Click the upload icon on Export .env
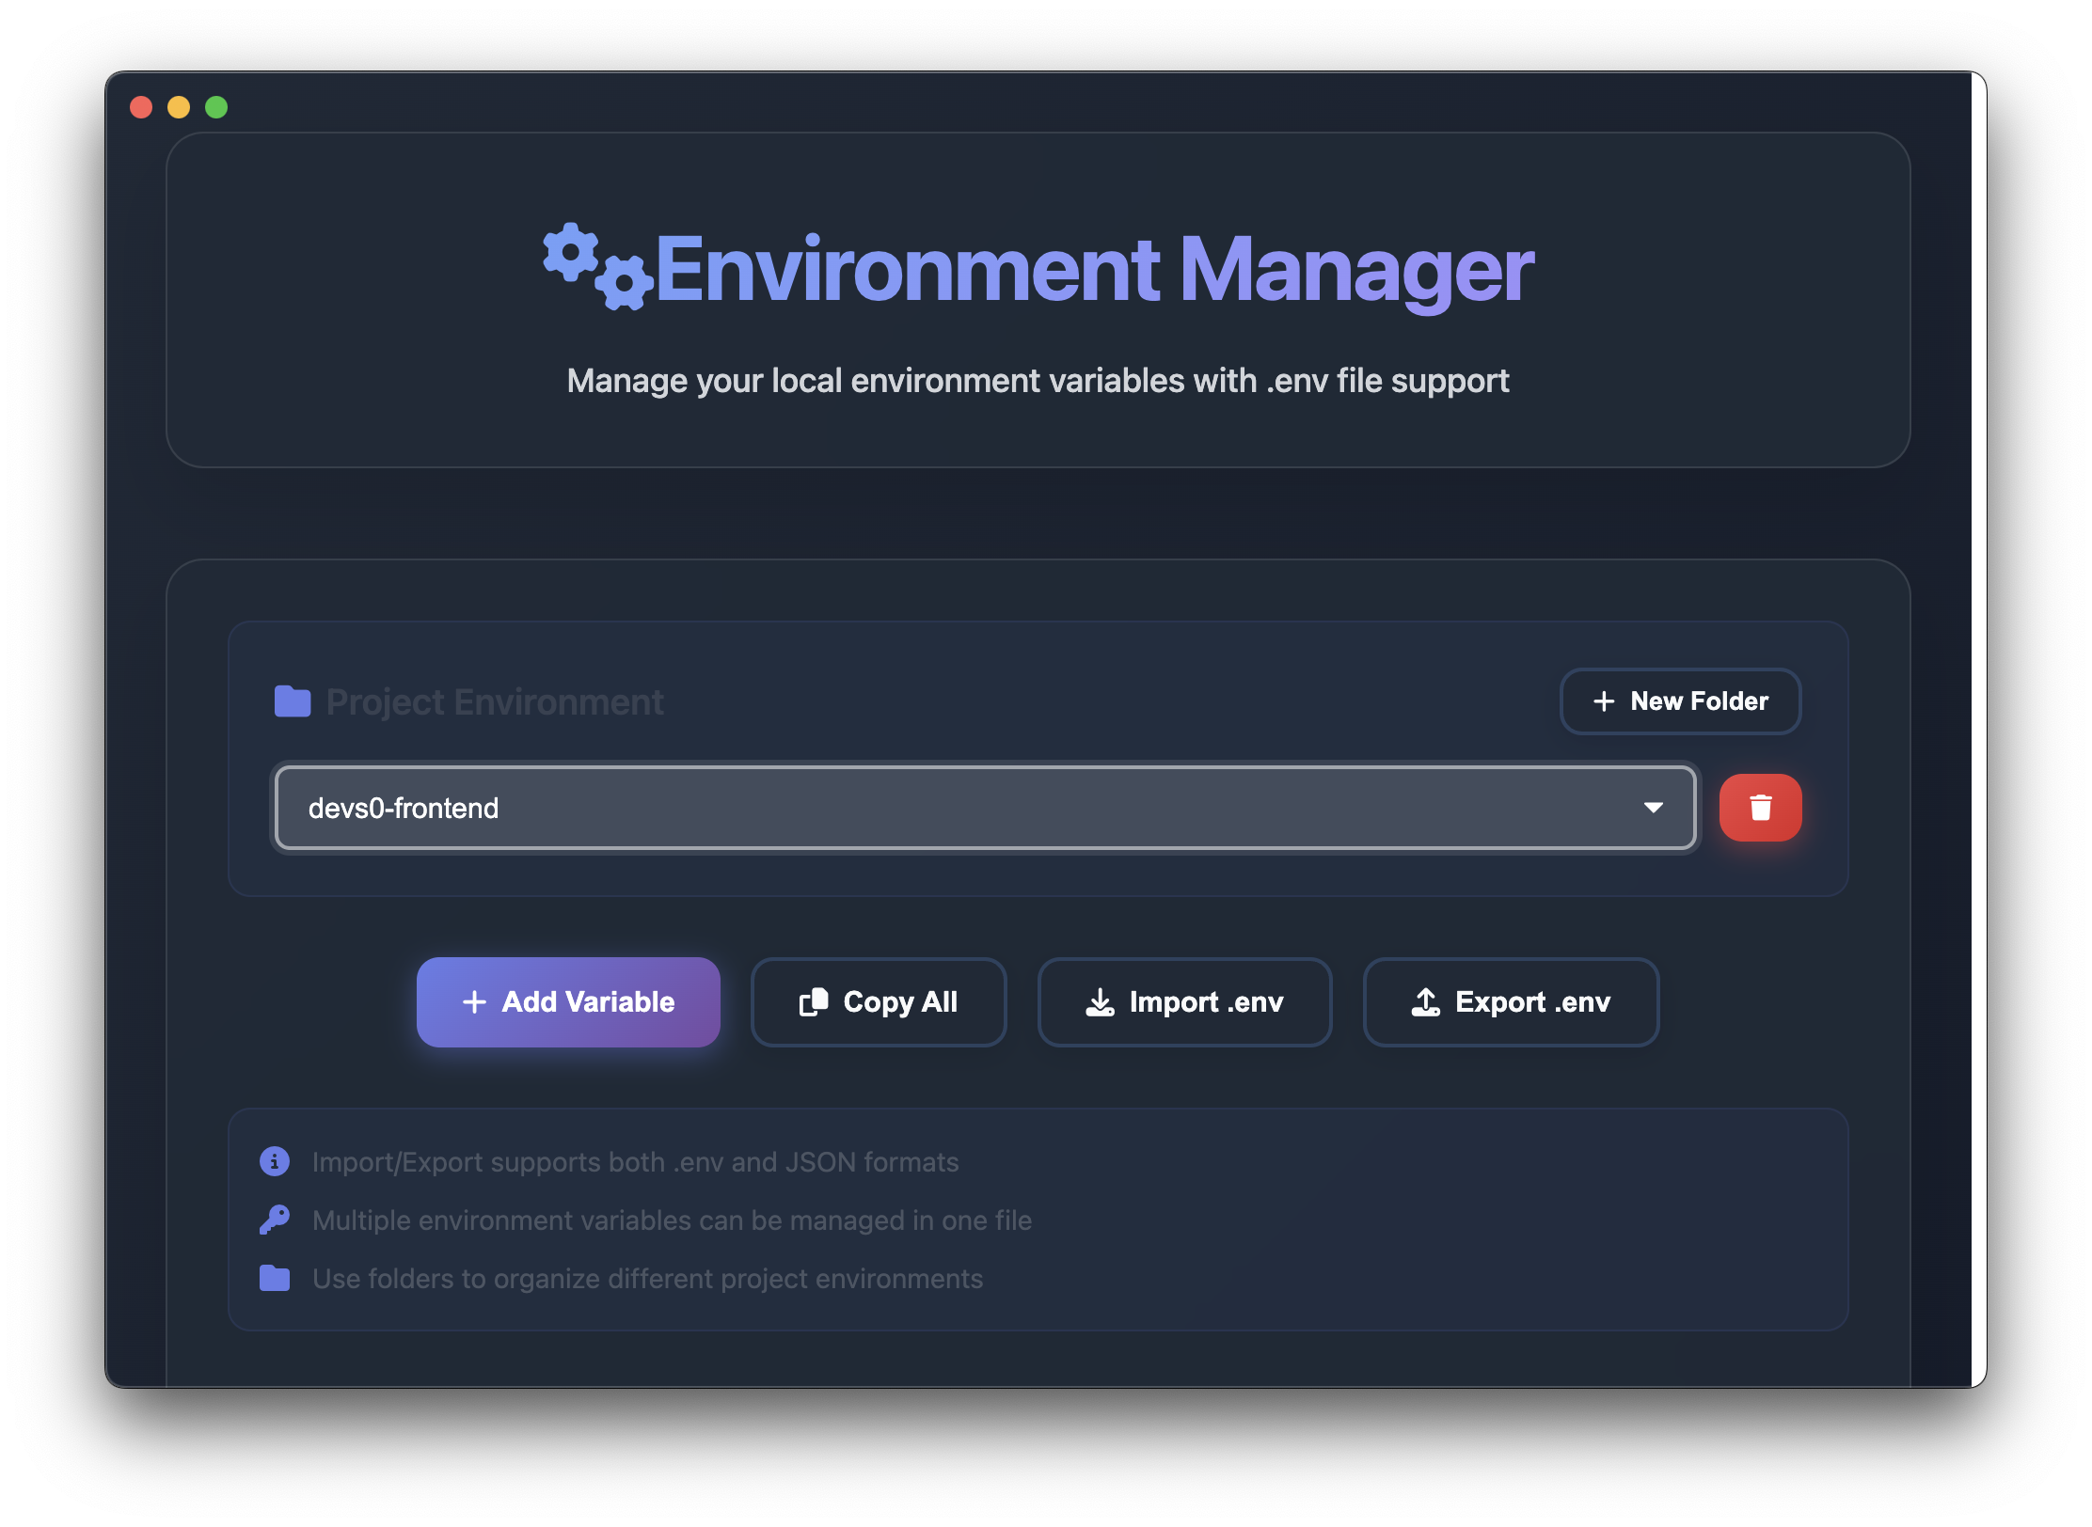The width and height of the screenshot is (2092, 1527). (1426, 1002)
